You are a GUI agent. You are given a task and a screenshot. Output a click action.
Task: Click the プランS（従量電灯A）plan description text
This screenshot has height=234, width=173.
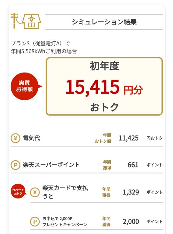tap(41, 44)
